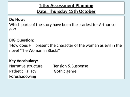Click the 'Pathetic Fallacy' vocabulary term
130x97 pixels.
tap(23, 71)
